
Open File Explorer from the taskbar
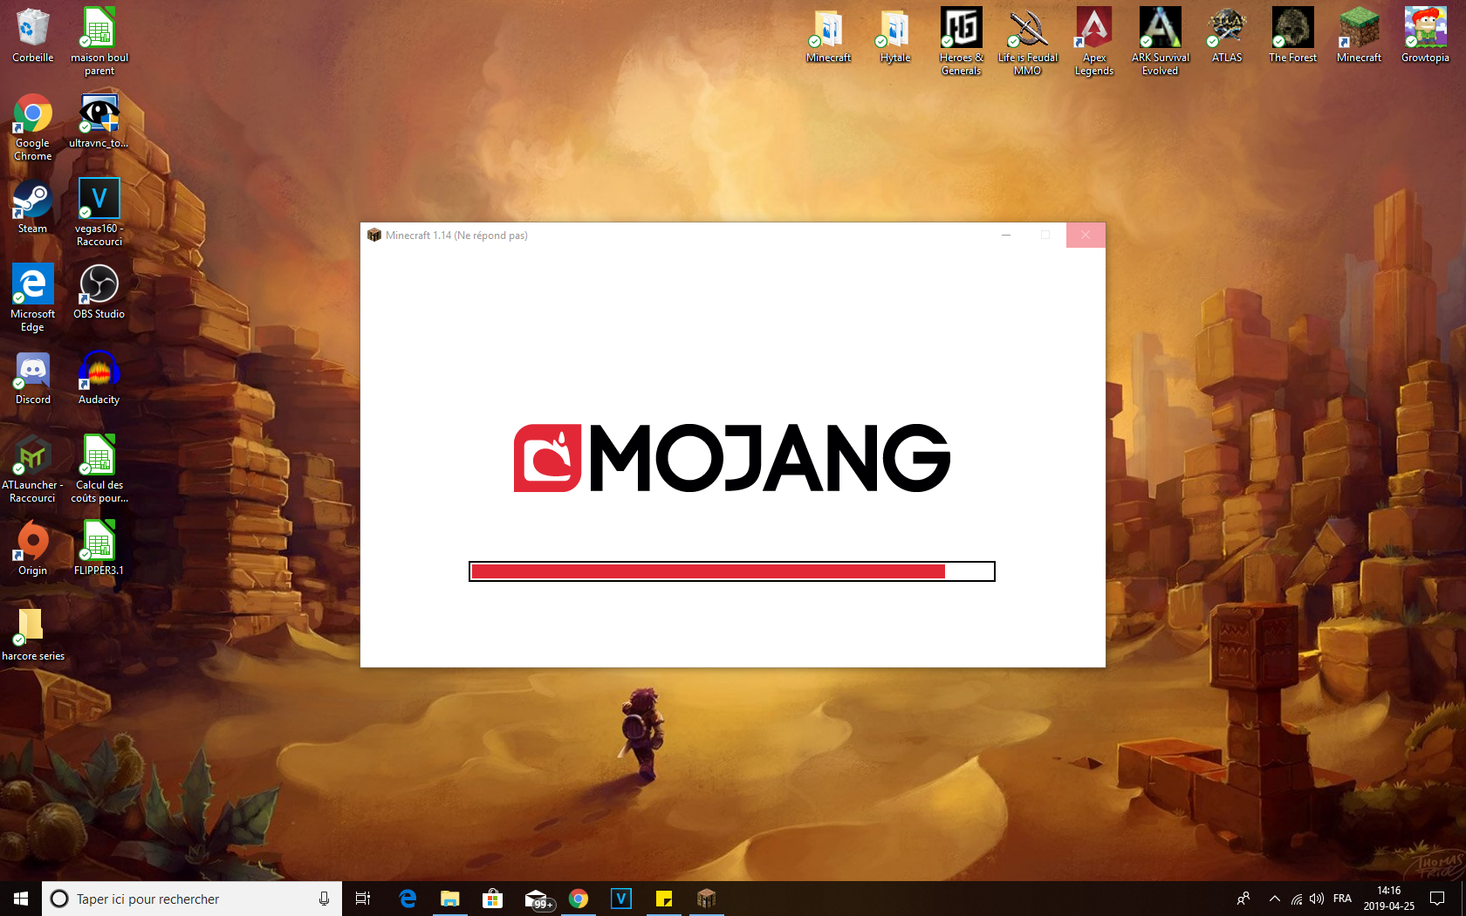tap(449, 899)
